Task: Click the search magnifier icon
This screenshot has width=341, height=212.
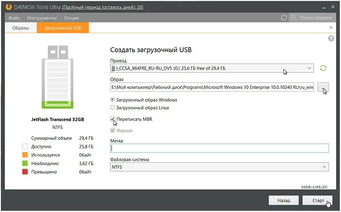Action: click(x=294, y=17)
